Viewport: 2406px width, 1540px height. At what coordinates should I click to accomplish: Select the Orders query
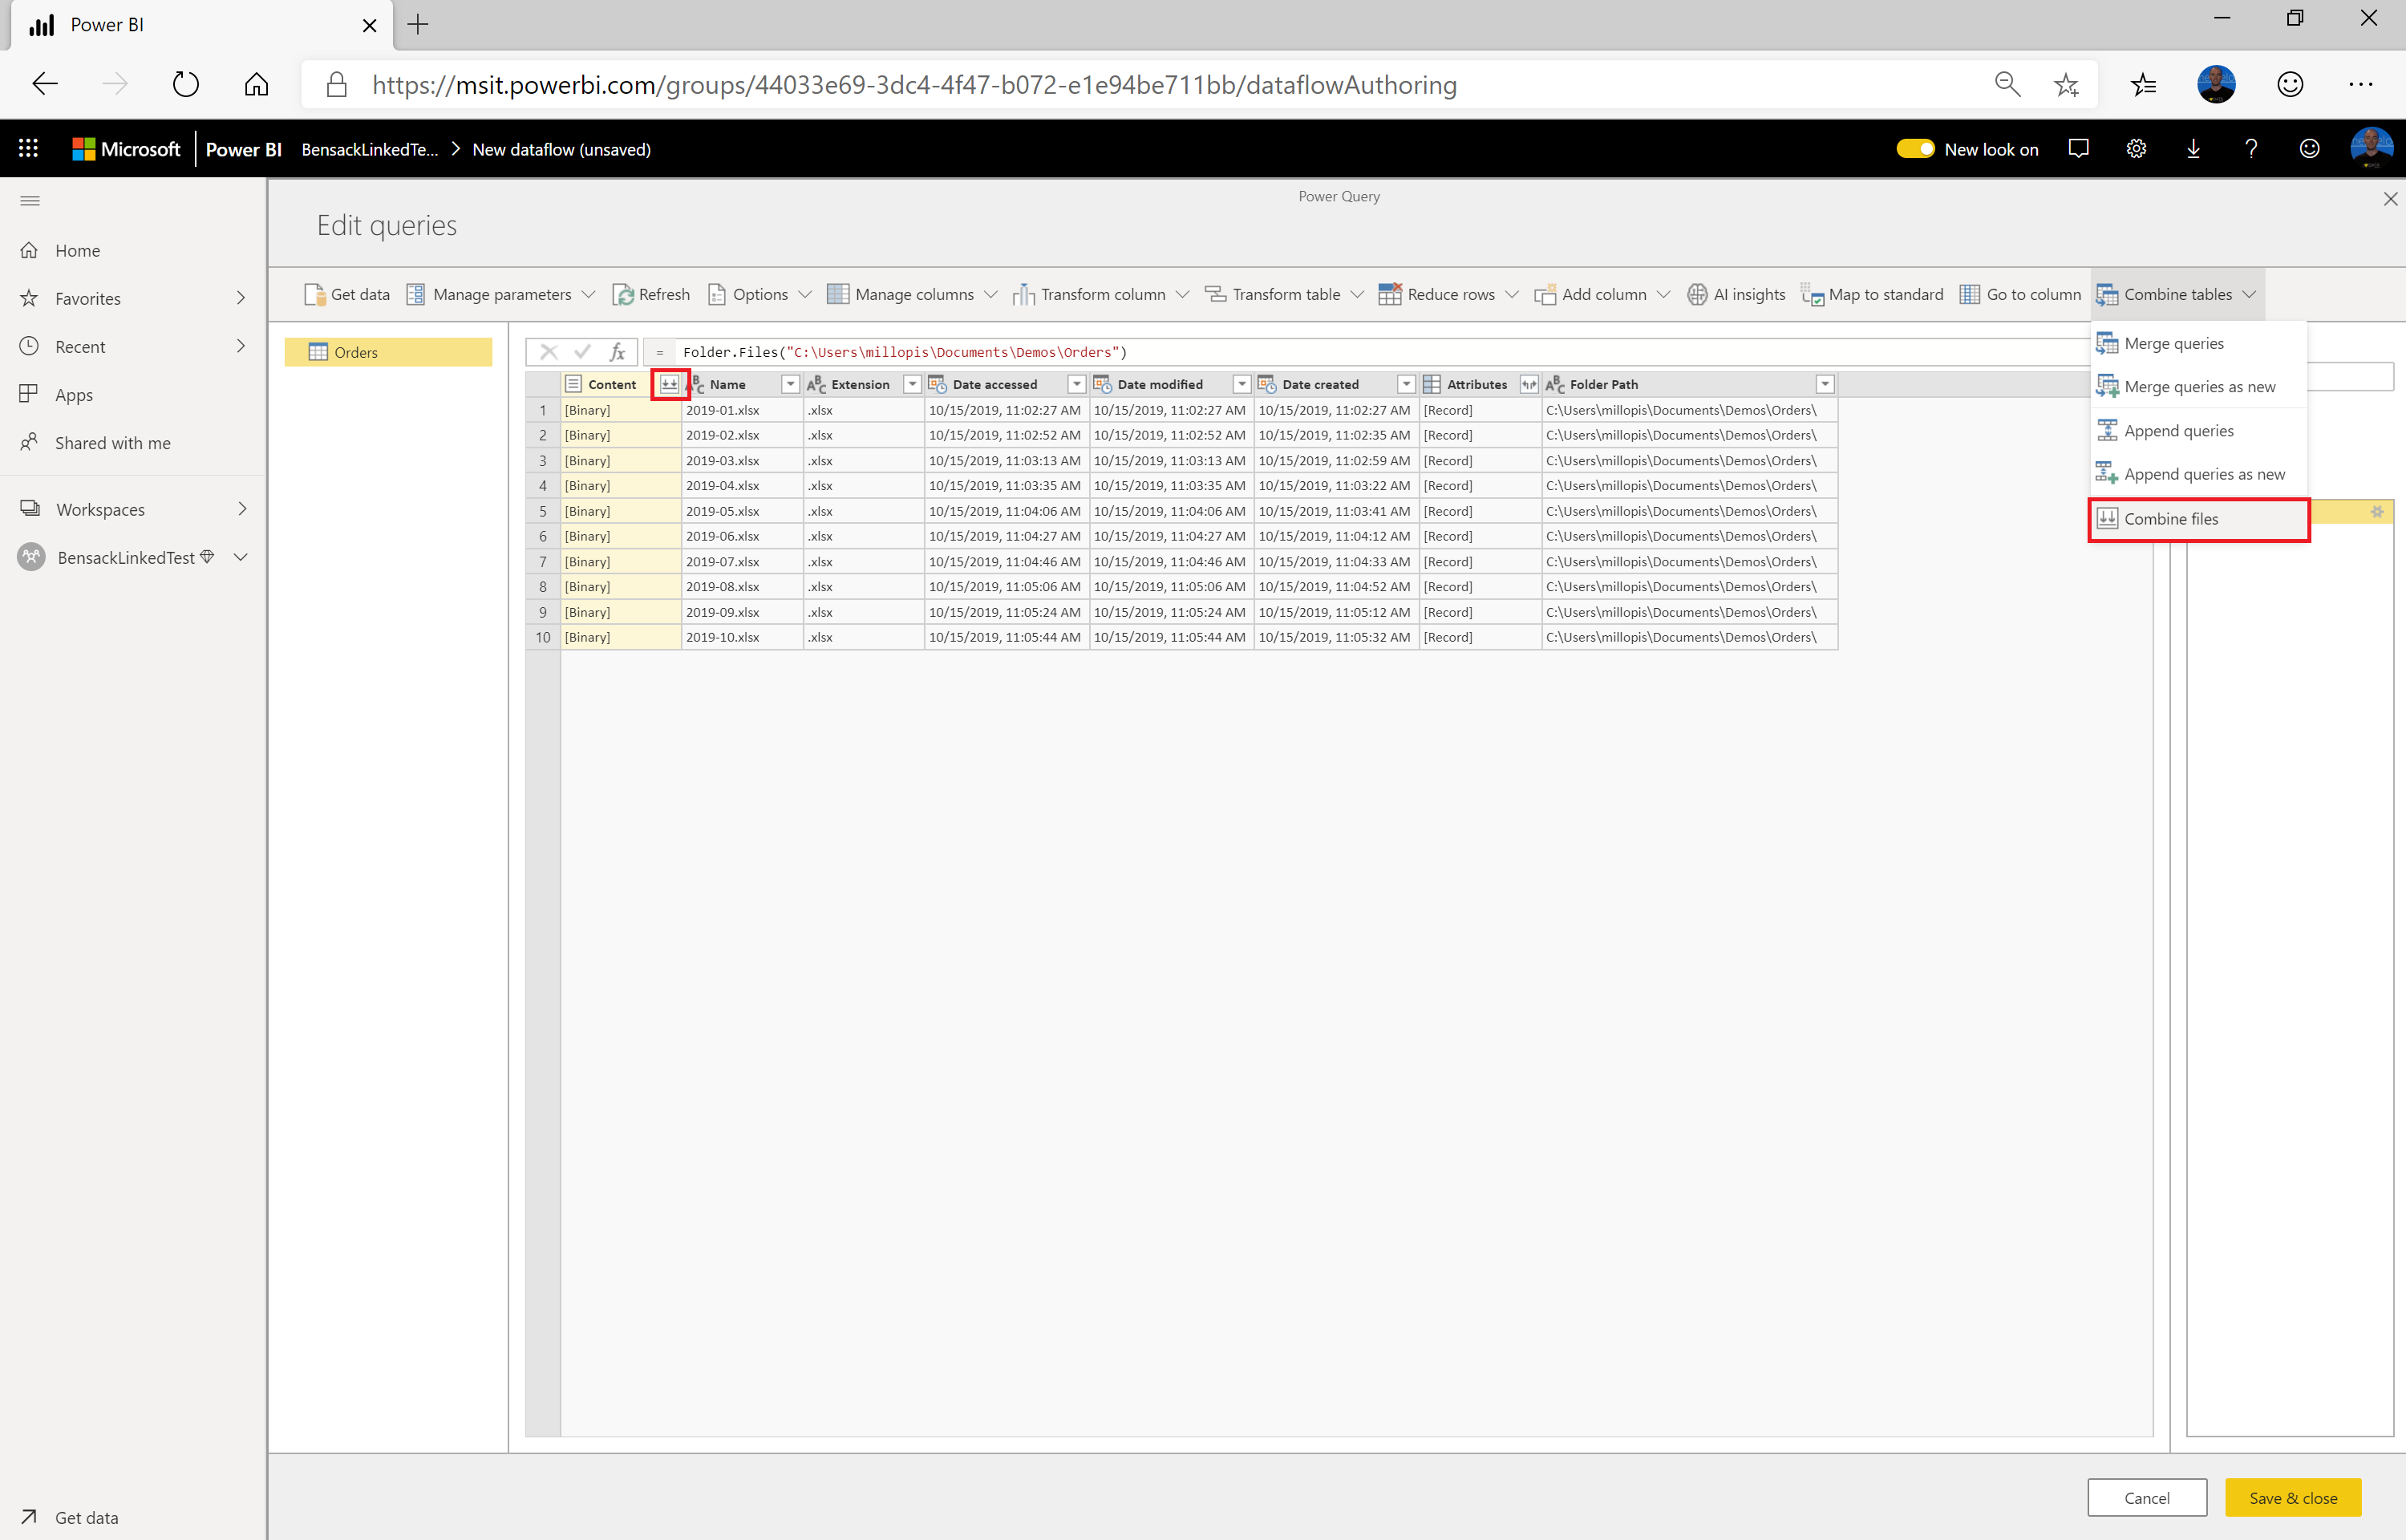pos(388,352)
